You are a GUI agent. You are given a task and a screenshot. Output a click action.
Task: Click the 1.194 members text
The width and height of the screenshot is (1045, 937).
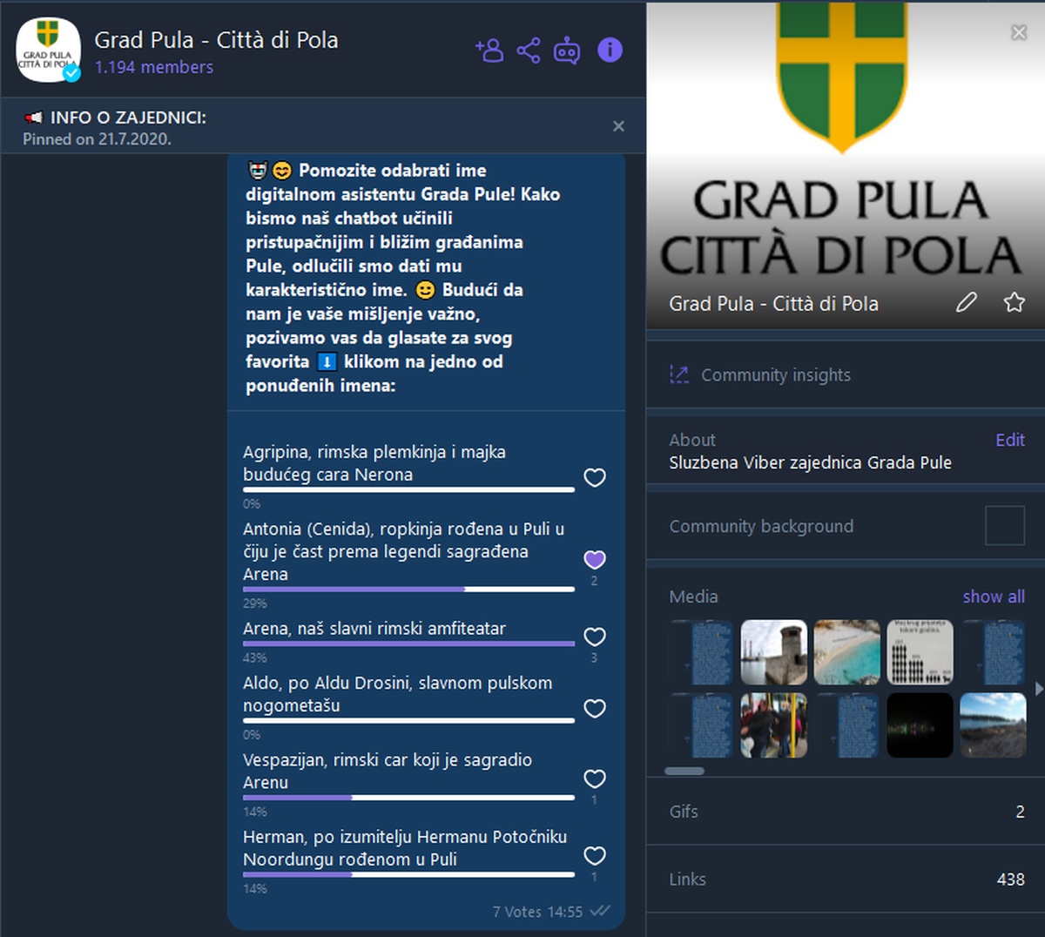154,67
